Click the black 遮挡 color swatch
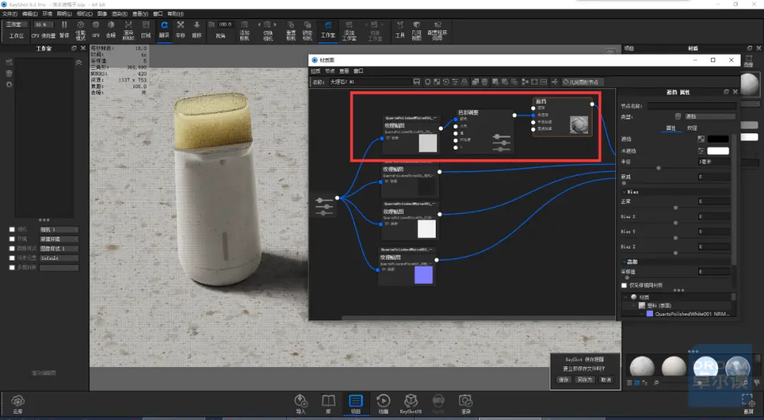 718,139
